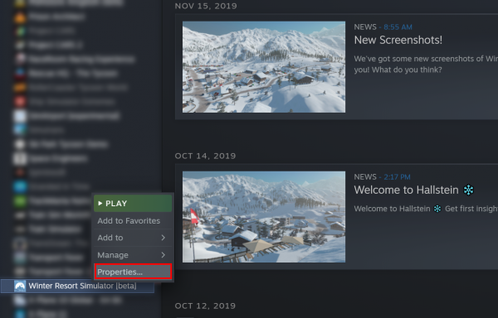Screen dimensions: 498x318
Task: Open the New Screenshots! news headline
Action: [x=398, y=41]
